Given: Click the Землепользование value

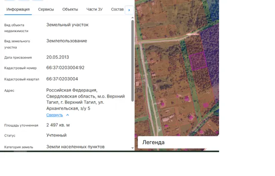Looking at the screenshot, I should point(67,41).
